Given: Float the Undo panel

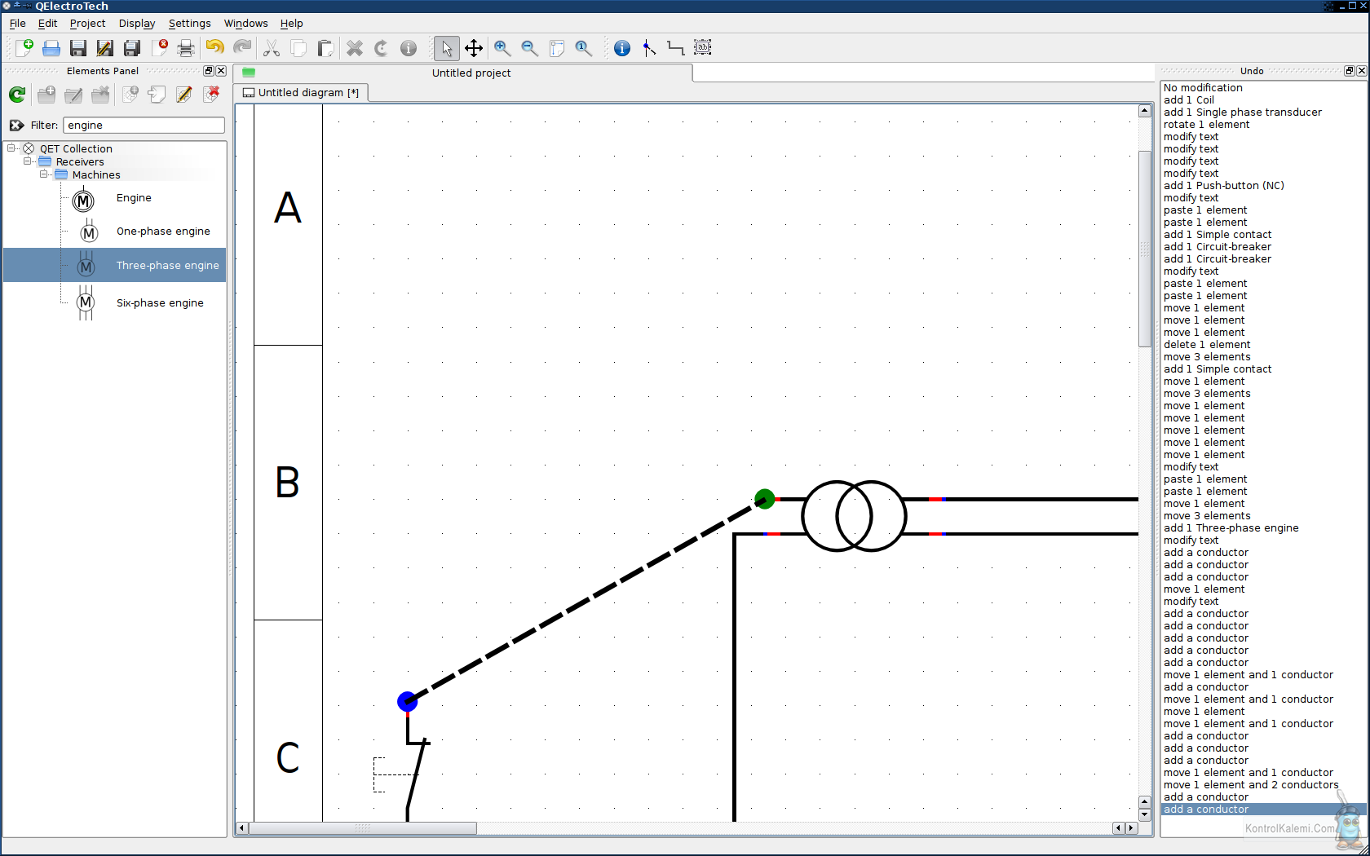Looking at the screenshot, I should pyautogui.click(x=1349, y=71).
